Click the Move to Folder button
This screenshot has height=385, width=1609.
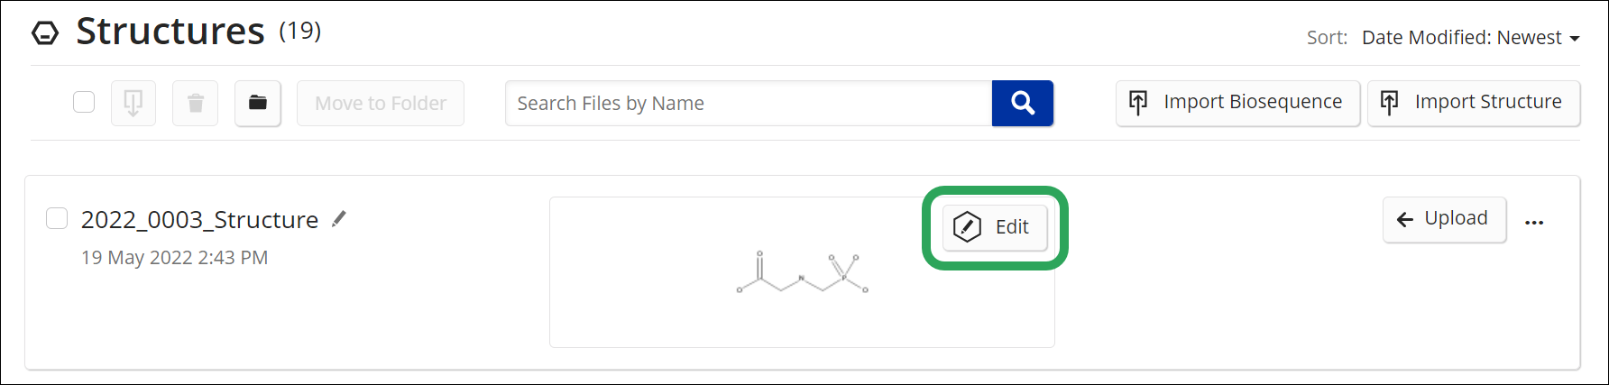coord(381,103)
